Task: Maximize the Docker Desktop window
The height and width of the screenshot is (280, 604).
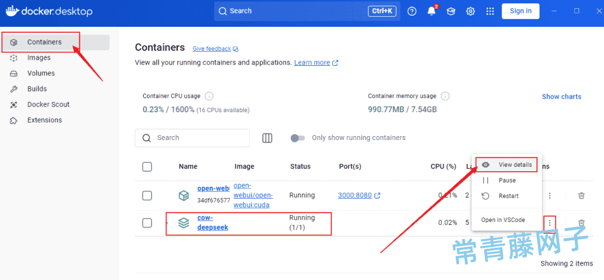Action: pos(577,11)
